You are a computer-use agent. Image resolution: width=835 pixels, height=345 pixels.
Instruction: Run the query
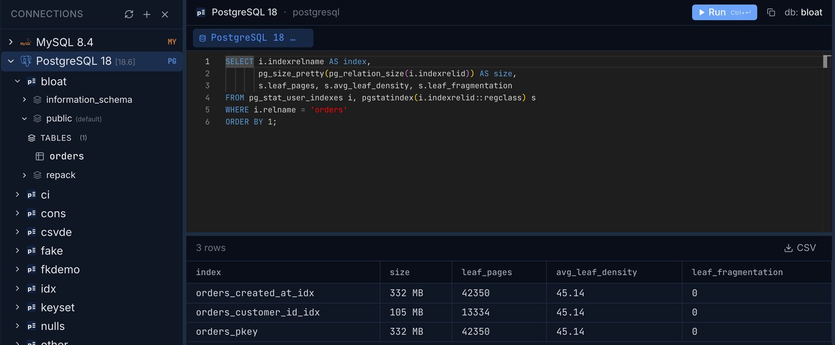click(724, 12)
